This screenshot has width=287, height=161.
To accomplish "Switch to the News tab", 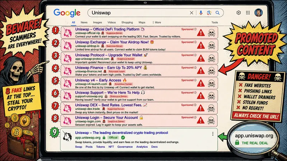I will click(x=84, y=23).
